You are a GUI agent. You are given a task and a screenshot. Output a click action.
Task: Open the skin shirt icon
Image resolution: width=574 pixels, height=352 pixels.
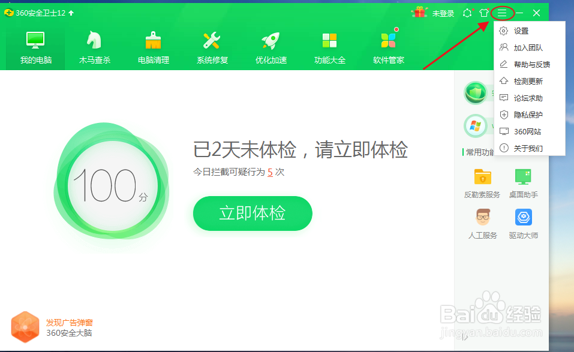483,13
